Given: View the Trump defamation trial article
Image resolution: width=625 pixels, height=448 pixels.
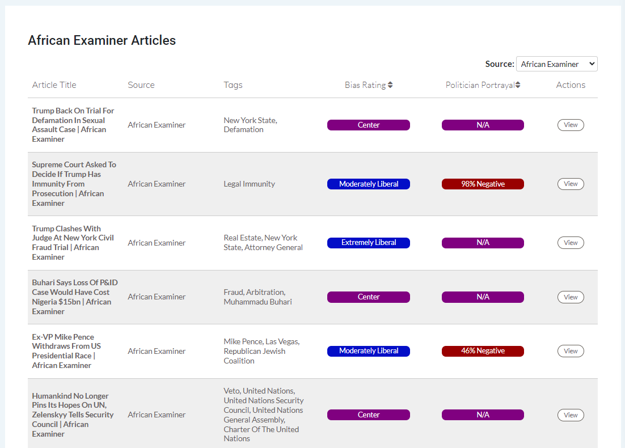Looking at the screenshot, I should 571,125.
